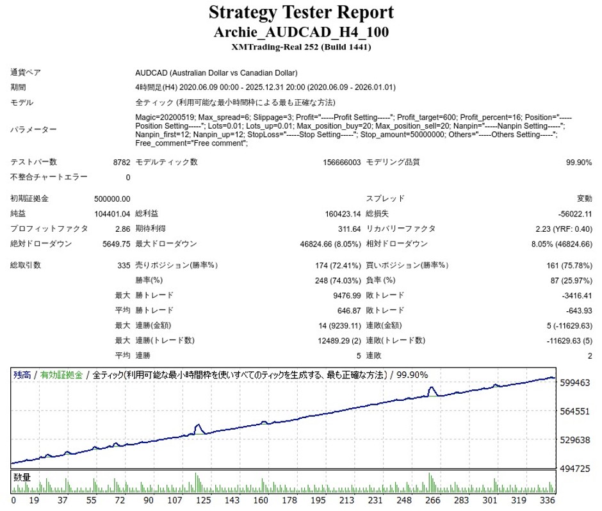The image size is (602, 511).
Task: Click the 有効証拠金 legend label on chart
Action: [x=61, y=375]
